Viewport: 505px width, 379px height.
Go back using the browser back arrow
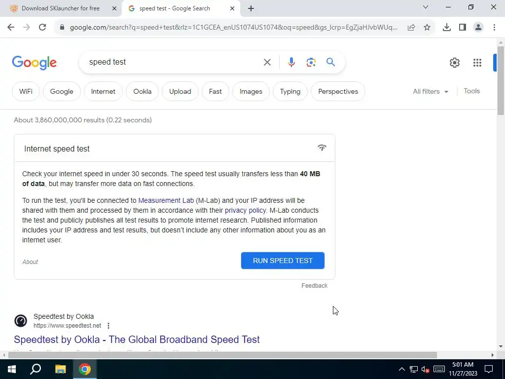(11, 28)
